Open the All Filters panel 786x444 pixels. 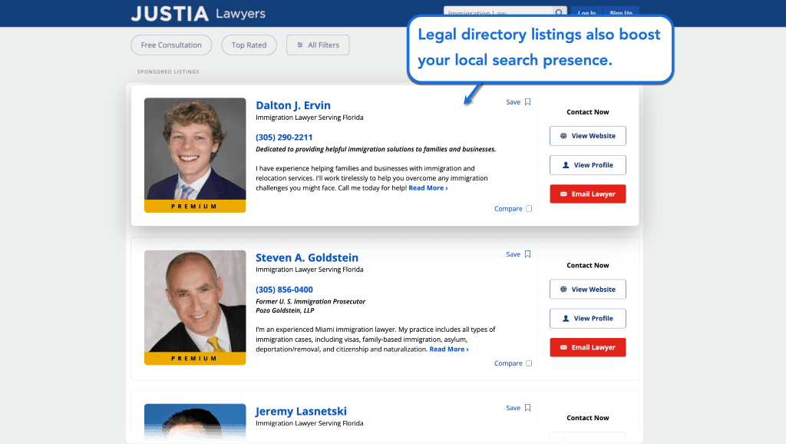pyautogui.click(x=318, y=45)
